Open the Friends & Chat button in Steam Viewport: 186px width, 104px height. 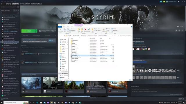point(181,99)
